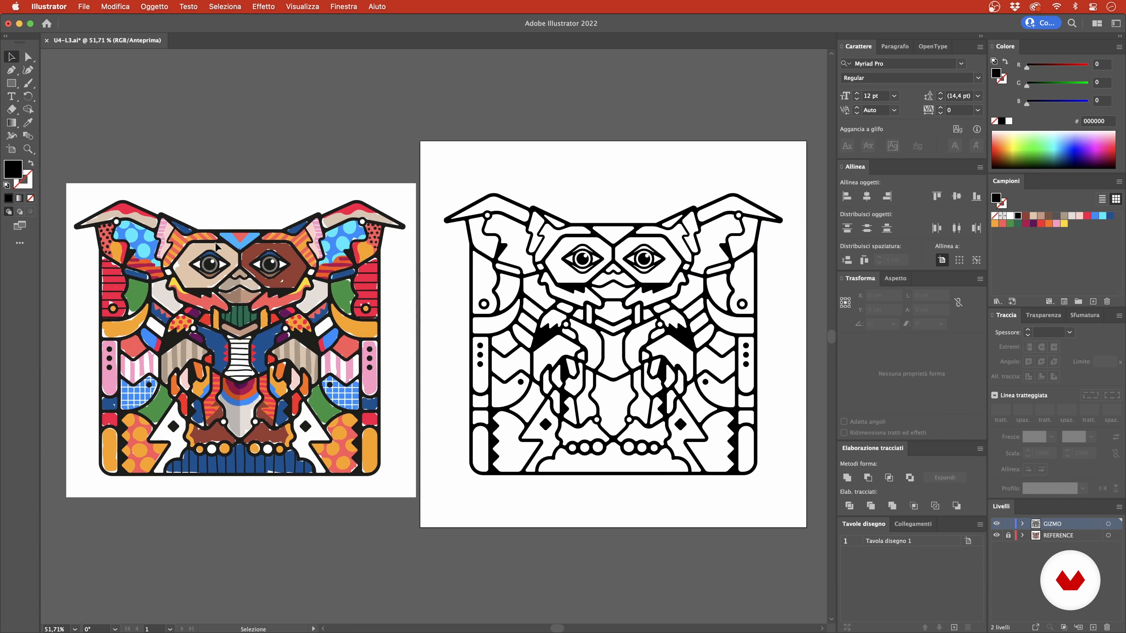The image size is (1126, 633).
Task: Expand the REFERENCE layer contents
Action: coord(1022,535)
